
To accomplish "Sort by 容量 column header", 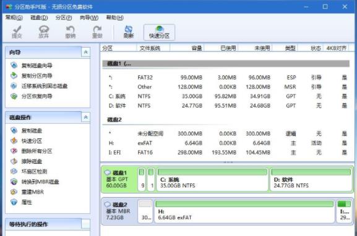I will tap(187, 48).
